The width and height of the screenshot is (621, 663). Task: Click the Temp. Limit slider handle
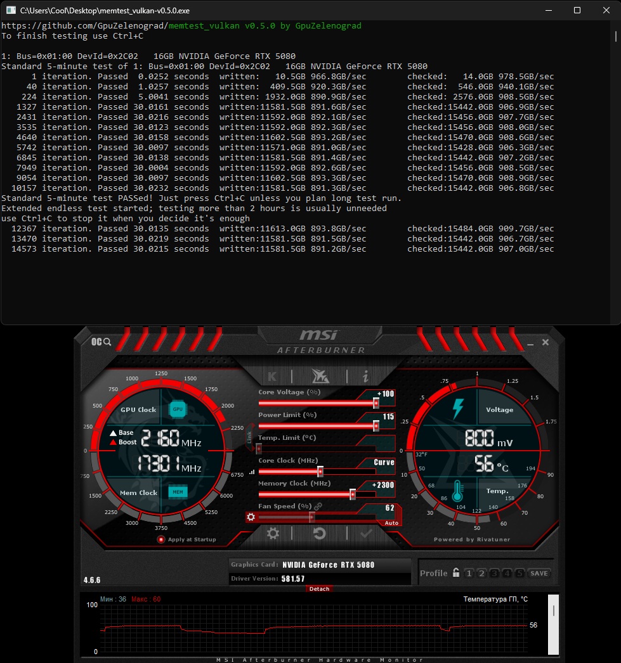(x=259, y=449)
